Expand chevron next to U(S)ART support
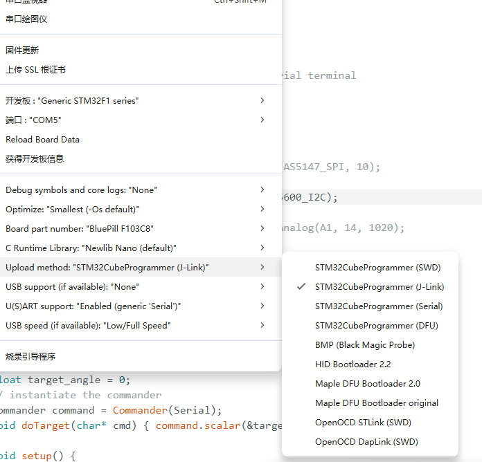 (262, 306)
